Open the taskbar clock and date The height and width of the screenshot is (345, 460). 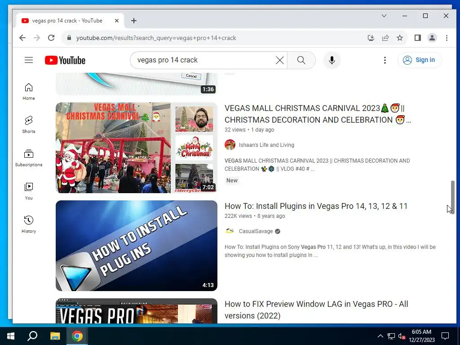tap(421, 336)
